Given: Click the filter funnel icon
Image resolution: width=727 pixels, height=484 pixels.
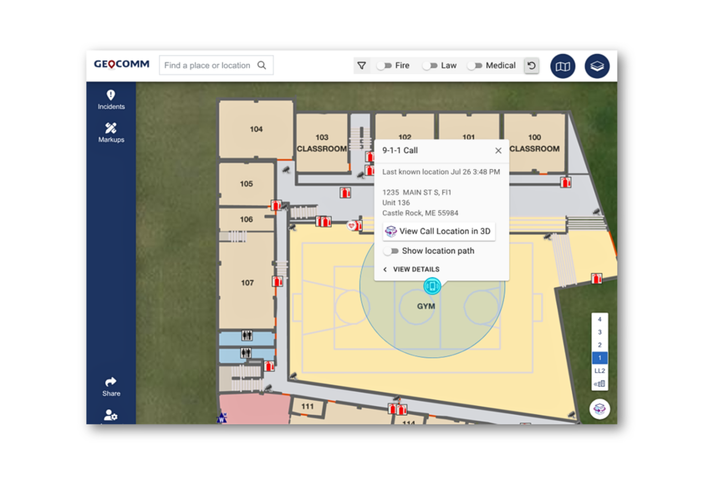Looking at the screenshot, I should (361, 66).
